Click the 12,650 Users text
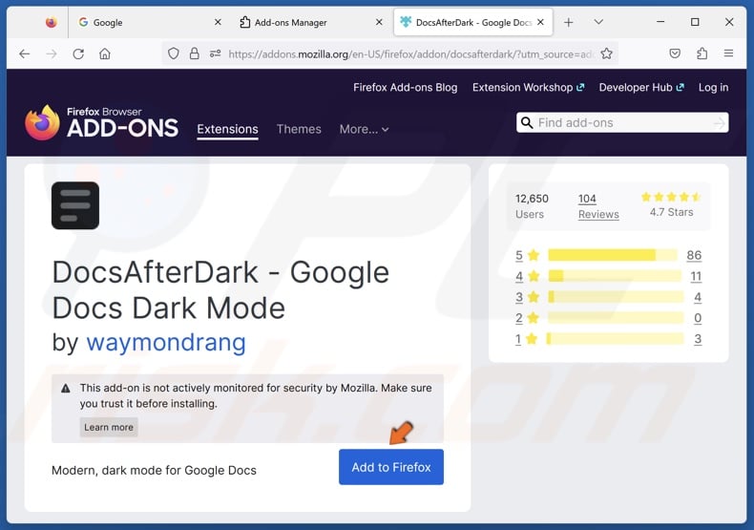 click(532, 206)
